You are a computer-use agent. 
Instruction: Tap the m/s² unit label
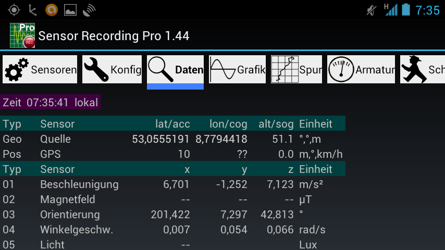[x=311, y=184]
